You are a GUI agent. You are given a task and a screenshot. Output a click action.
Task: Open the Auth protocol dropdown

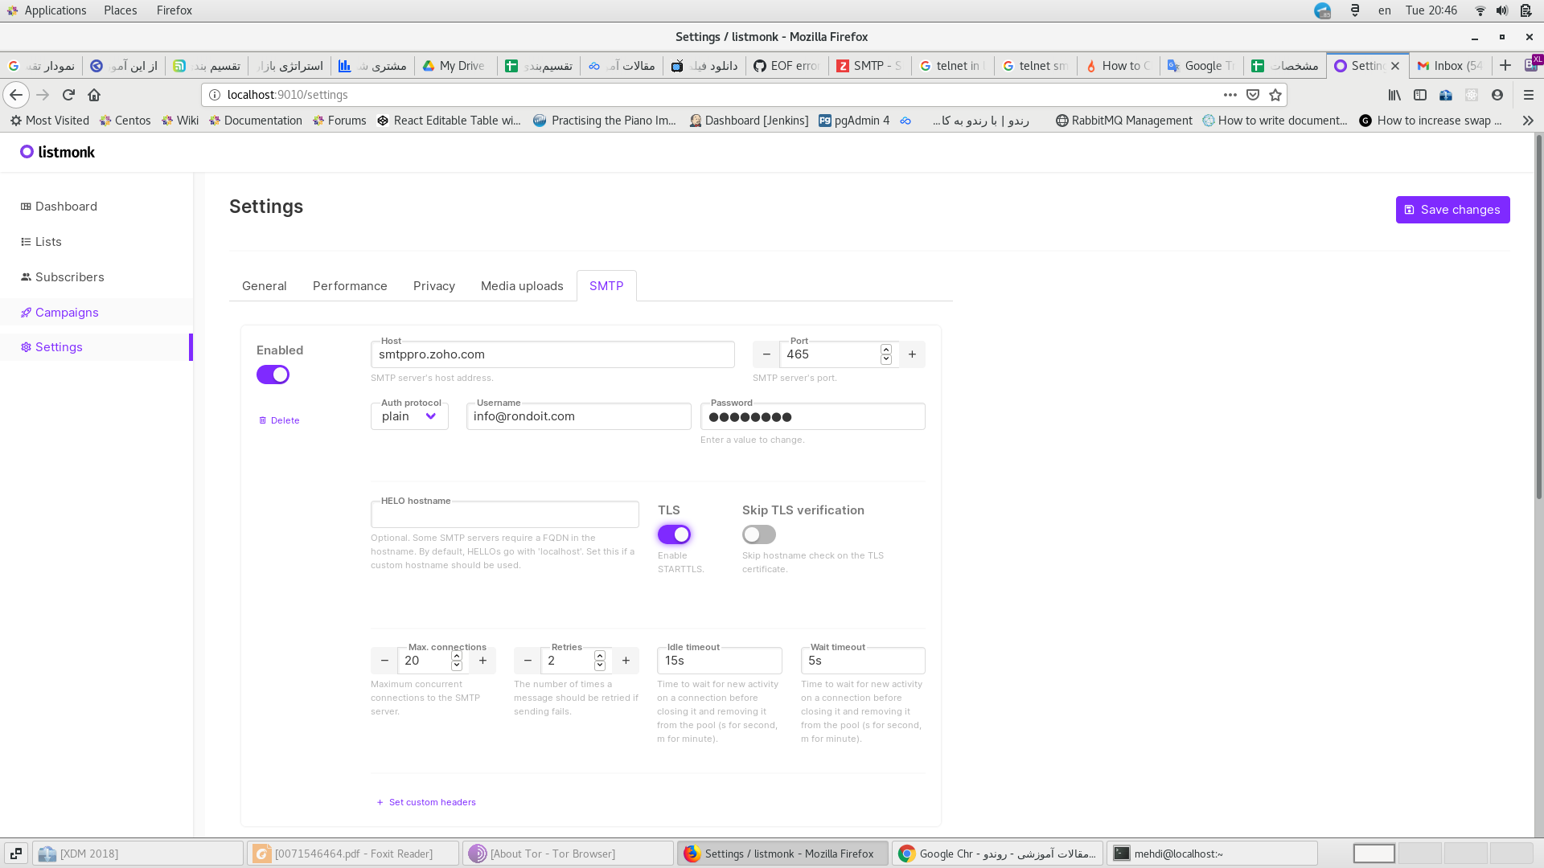[409, 416]
